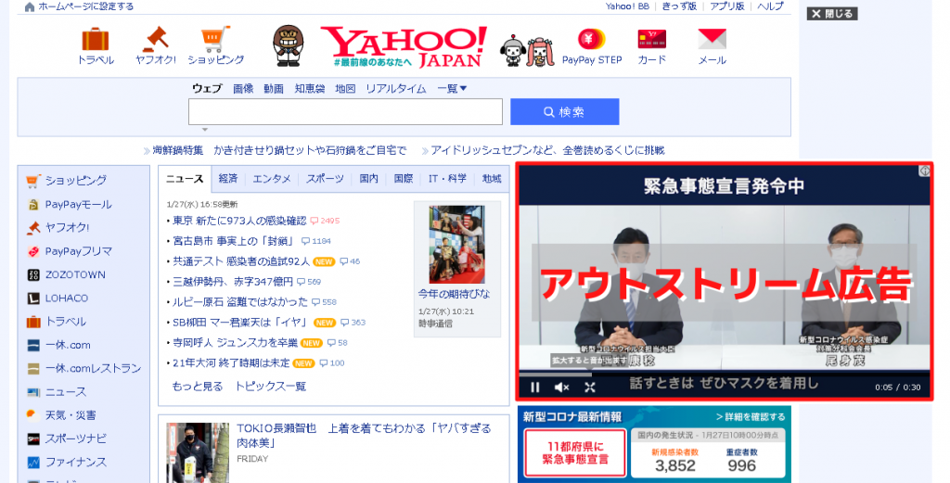Select the IT・科学 news tab
950x483 pixels.
pos(447,179)
